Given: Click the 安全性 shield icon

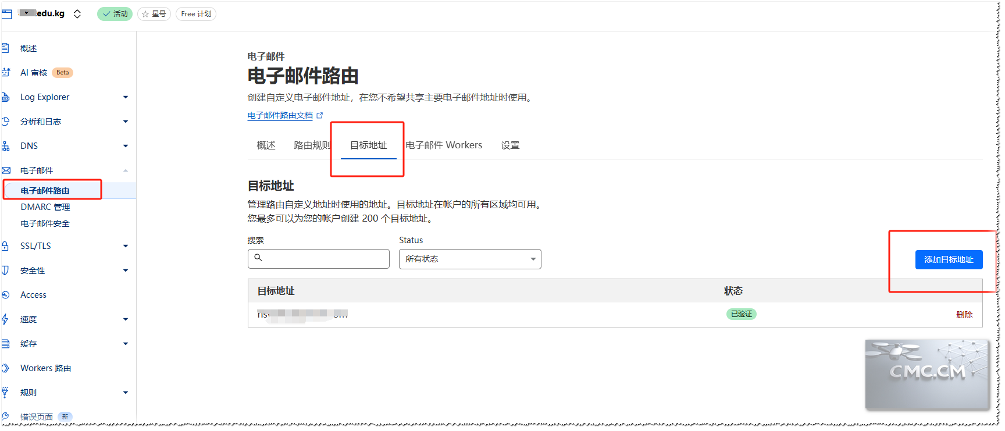Looking at the screenshot, I should click(x=5, y=270).
